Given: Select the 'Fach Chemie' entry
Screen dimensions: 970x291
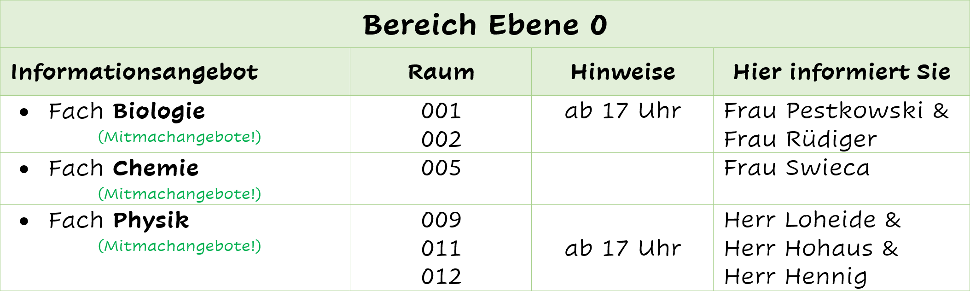Looking at the screenshot, I should [123, 168].
